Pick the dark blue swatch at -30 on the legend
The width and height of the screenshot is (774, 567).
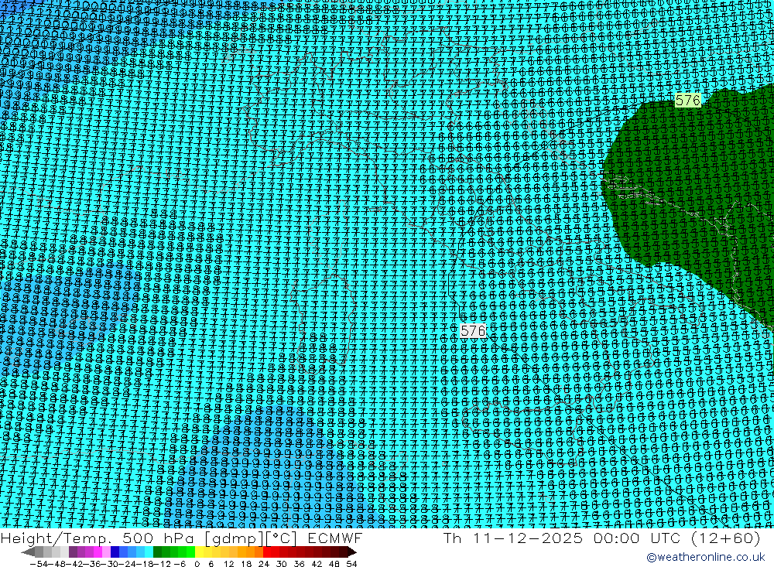point(115,552)
